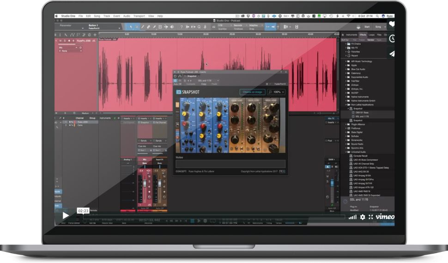Click the Vimeo share paper plane icon
Screen dimensions: 448x263
pyautogui.click(x=392, y=54)
